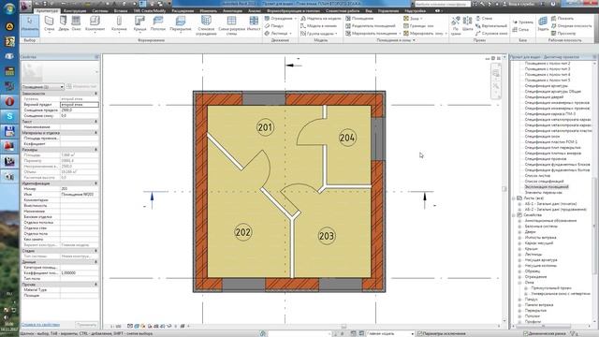Screen dimensions: 599x337
Task: Expand the Листы (все) tree node
Action: click(x=514, y=198)
